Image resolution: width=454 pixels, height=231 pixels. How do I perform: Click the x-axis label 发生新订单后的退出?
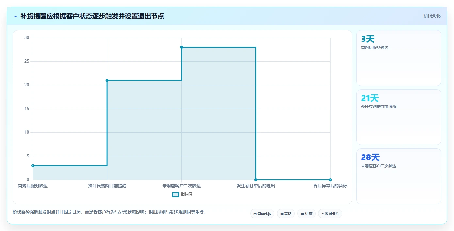tap(256, 186)
